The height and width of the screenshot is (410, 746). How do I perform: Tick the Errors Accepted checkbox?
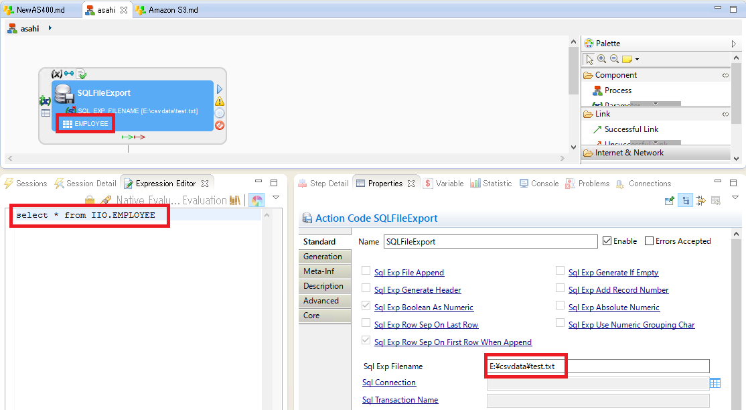[x=649, y=241]
